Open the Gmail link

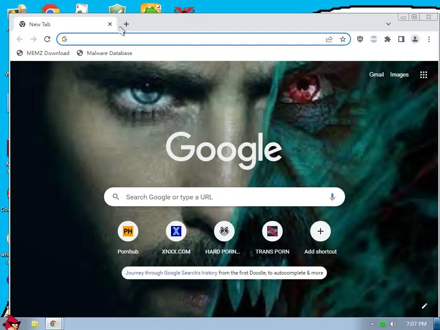376,75
